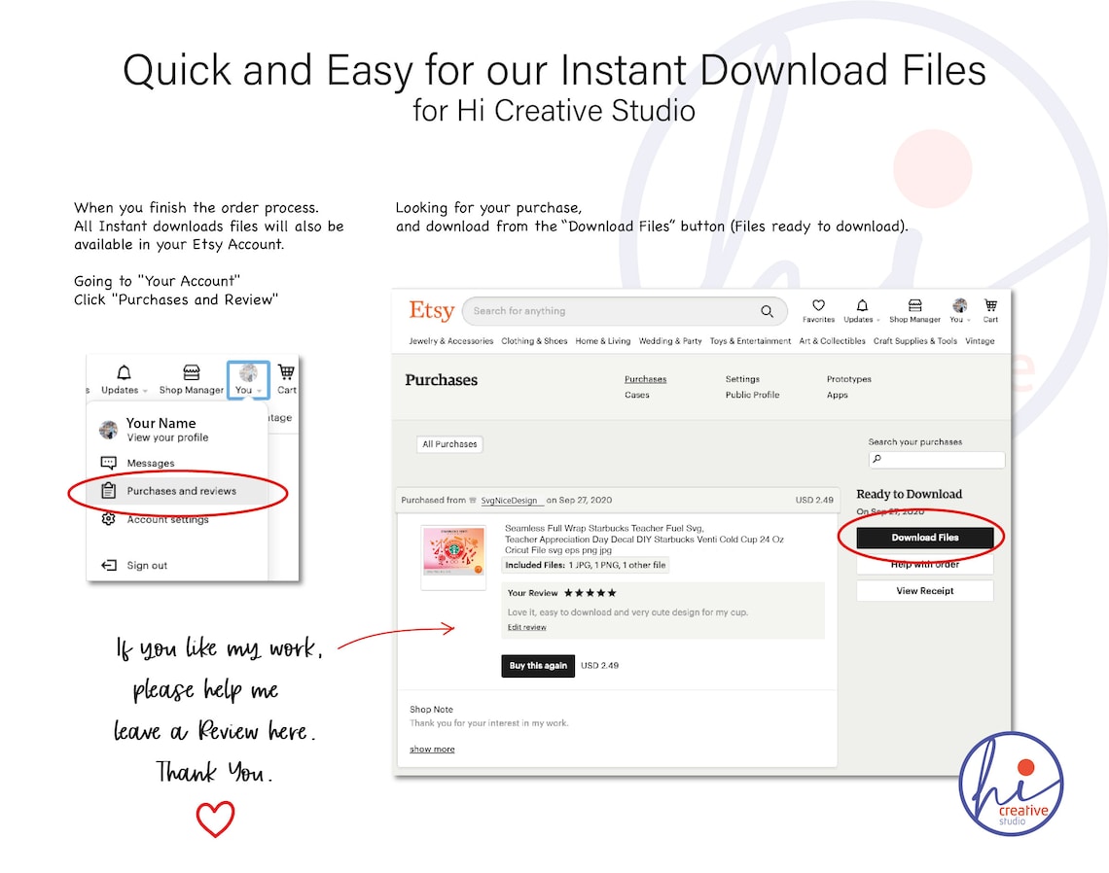Open the SvgNiceDesign shop link
Image resolution: width=1109 pixels, height=873 pixels.
[x=509, y=501]
